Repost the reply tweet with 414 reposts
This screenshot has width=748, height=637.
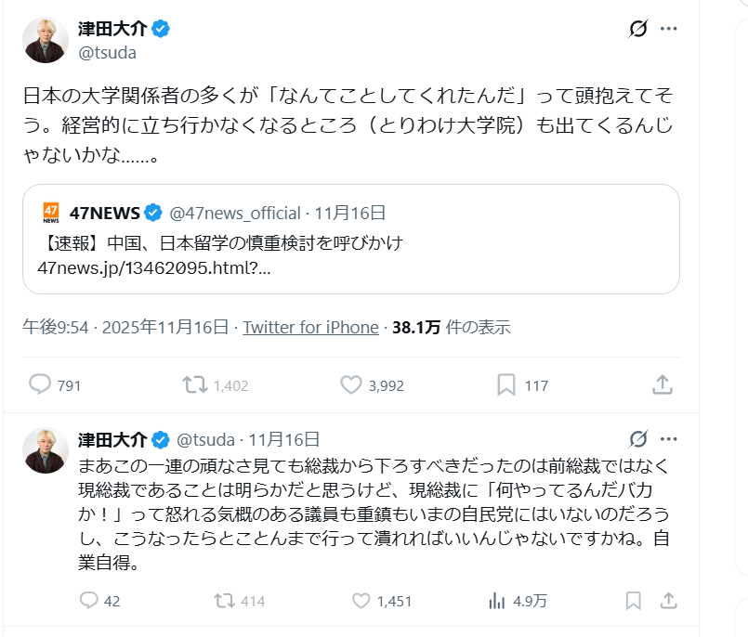(x=224, y=601)
